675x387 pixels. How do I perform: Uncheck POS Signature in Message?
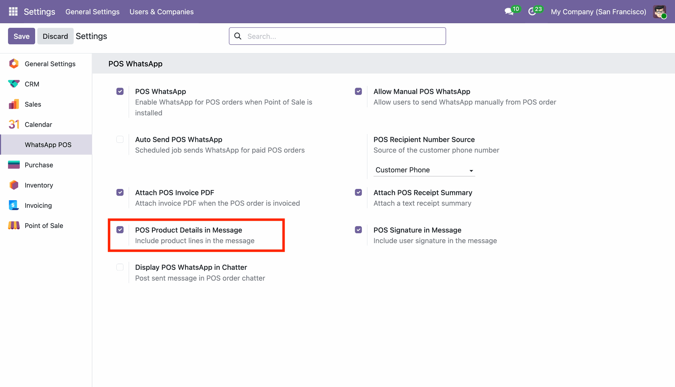click(x=358, y=230)
